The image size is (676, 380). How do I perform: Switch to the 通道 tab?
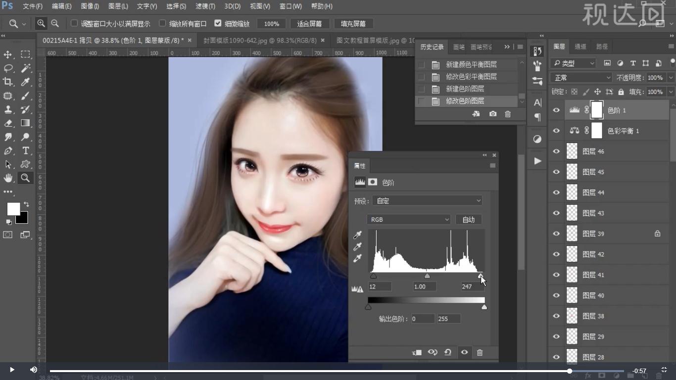pyautogui.click(x=580, y=47)
